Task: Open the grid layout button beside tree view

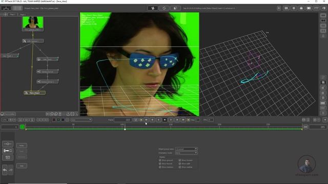Action: tap(17, 8)
